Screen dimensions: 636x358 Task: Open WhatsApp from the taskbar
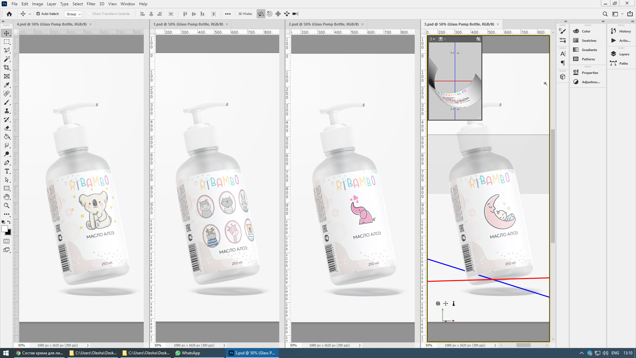[x=187, y=353]
